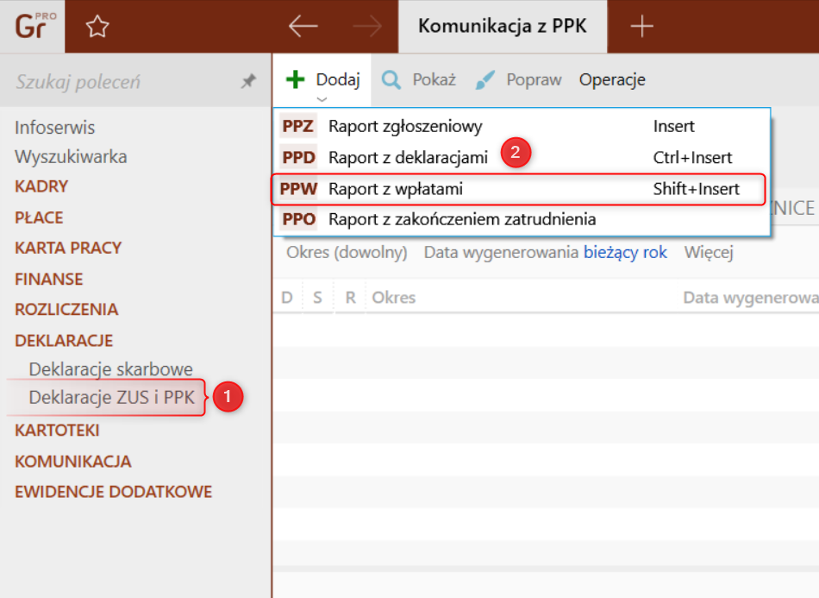Image resolution: width=819 pixels, height=598 pixels.
Task: Open the bieżący rok date filter
Action: click(625, 253)
